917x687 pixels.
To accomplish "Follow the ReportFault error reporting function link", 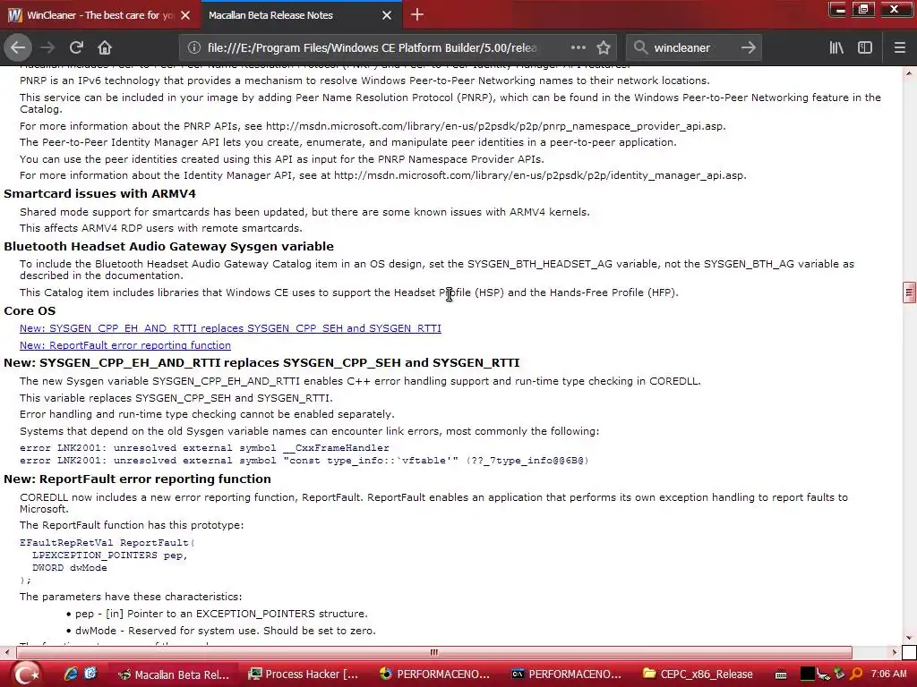I will point(125,345).
